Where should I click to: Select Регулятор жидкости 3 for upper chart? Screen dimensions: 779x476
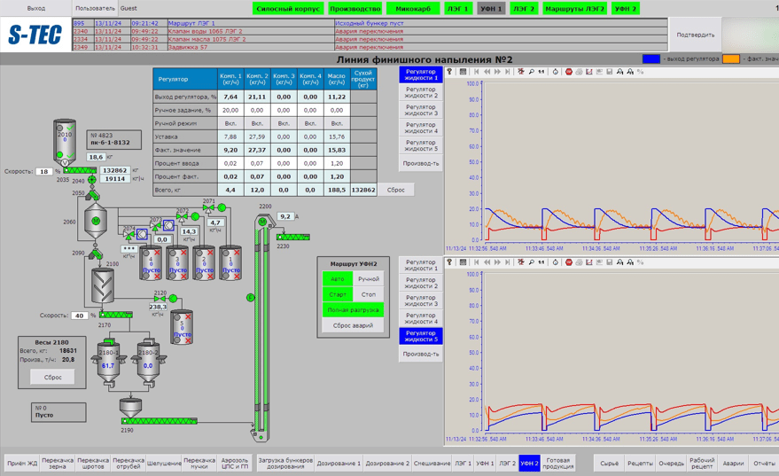coord(421,110)
